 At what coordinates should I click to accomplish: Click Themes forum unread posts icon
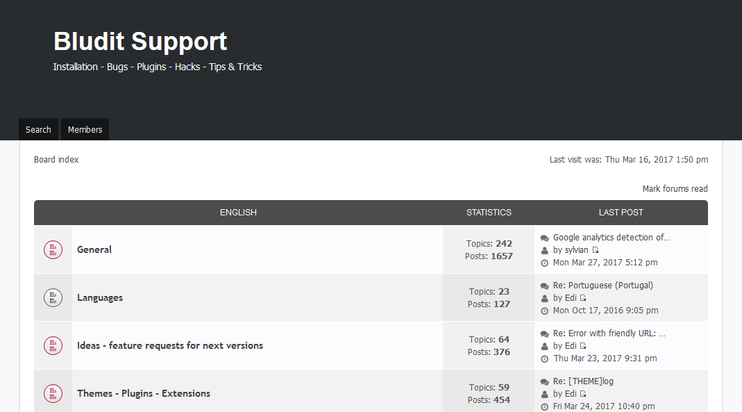(53, 393)
